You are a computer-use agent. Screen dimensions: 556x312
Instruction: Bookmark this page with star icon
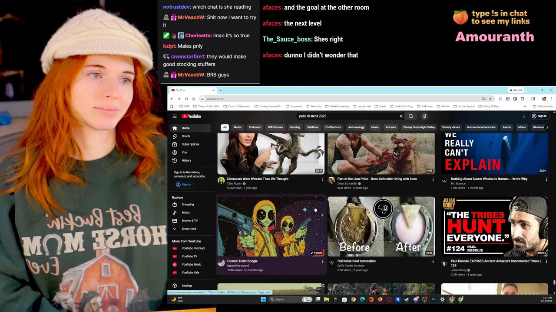490,99
